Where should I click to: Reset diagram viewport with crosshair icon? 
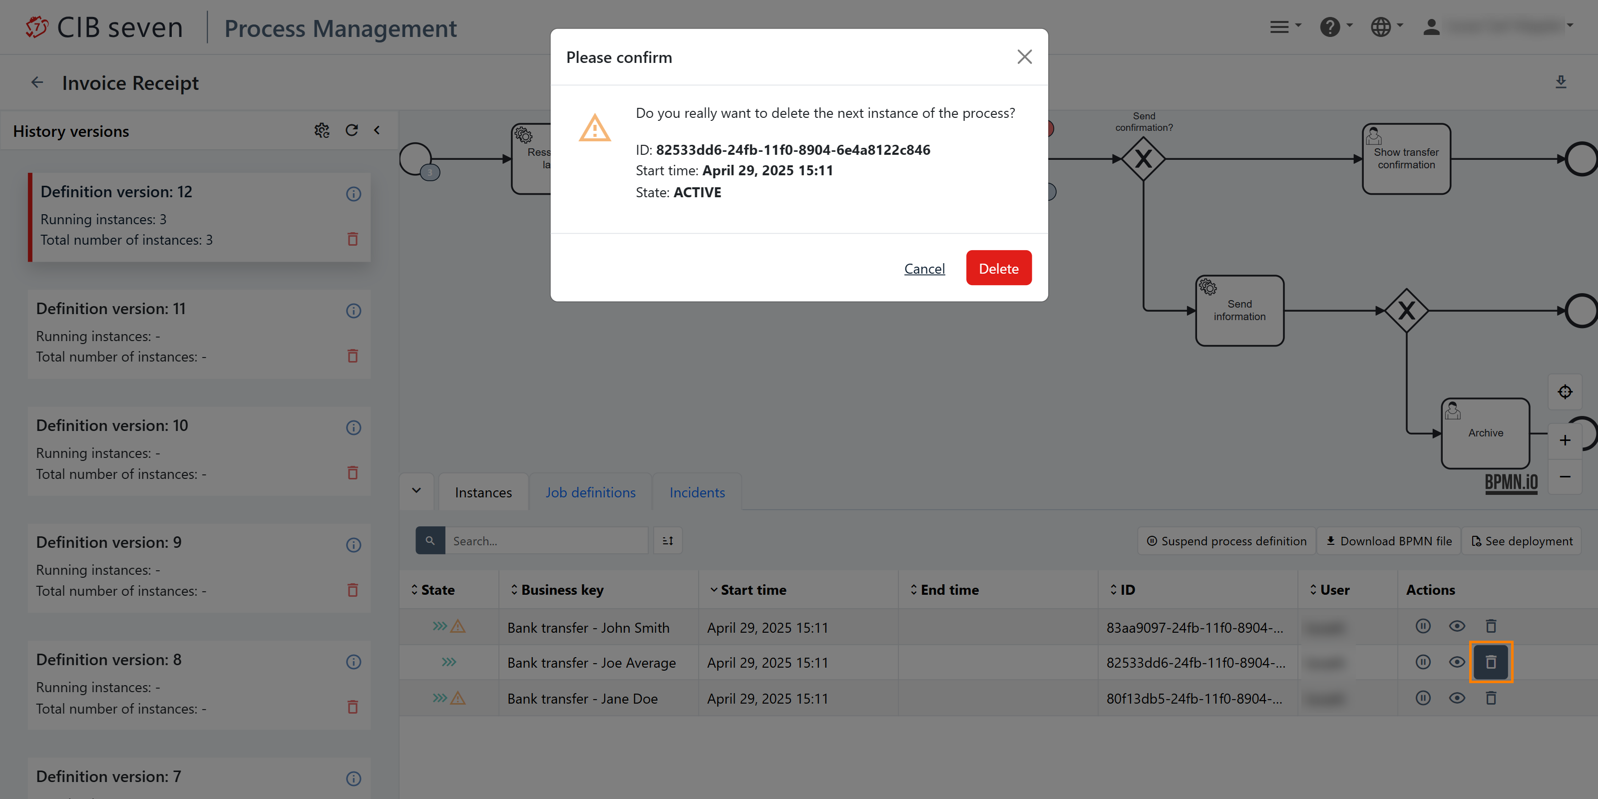(x=1565, y=392)
